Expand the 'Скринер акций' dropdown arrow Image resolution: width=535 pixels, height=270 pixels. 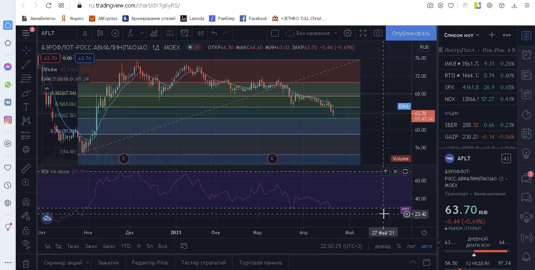click(x=88, y=263)
